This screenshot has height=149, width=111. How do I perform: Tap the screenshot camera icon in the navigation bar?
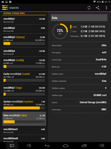click(x=12, y=145)
